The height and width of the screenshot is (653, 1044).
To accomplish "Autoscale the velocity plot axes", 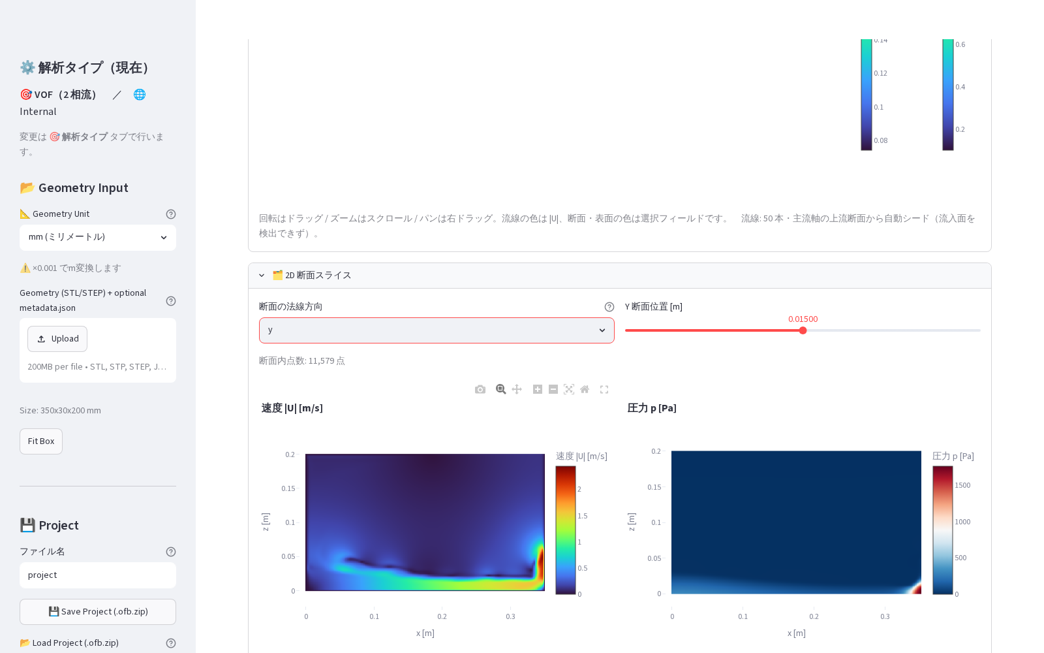I will click(x=569, y=389).
